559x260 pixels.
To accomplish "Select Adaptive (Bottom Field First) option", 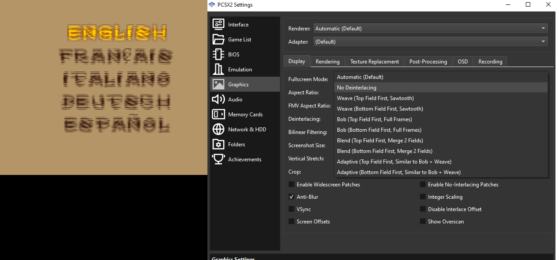I will click(441, 172).
